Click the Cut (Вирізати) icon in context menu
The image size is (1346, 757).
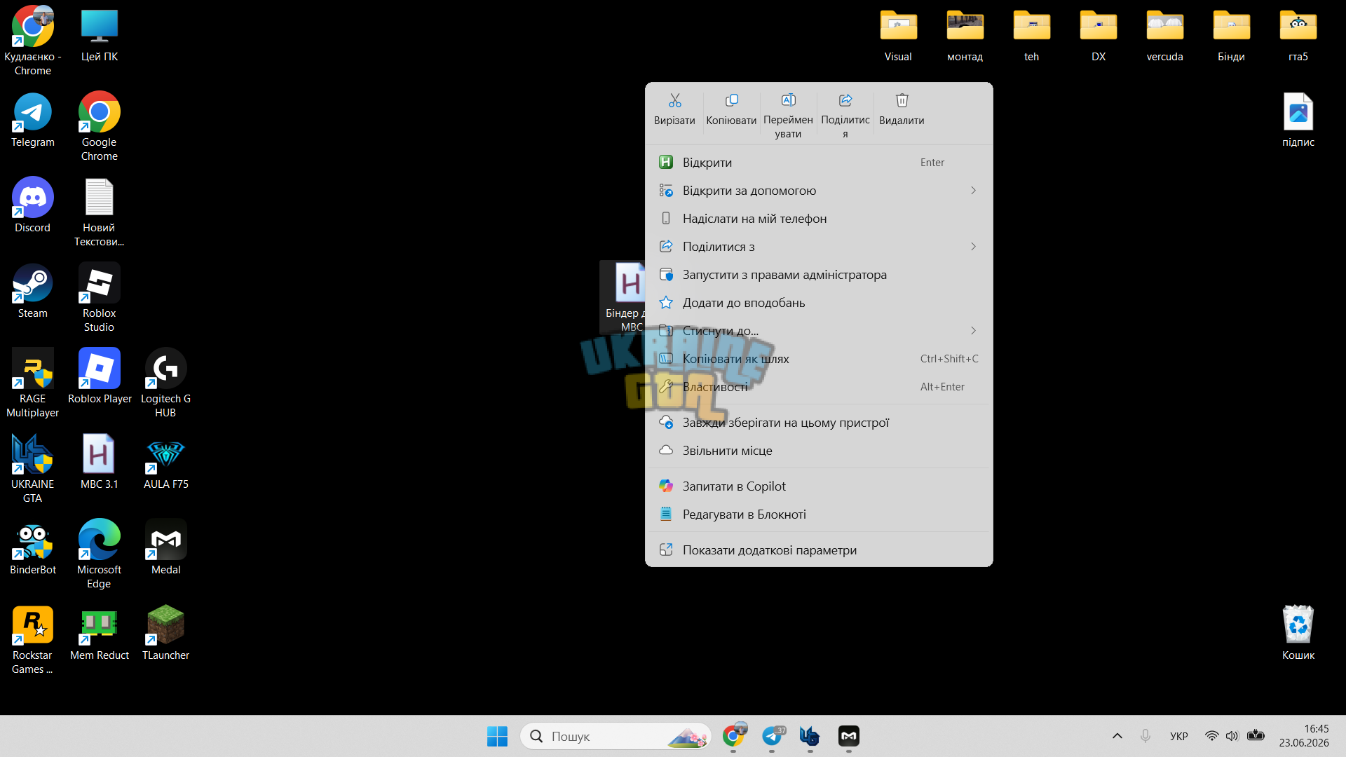click(x=674, y=101)
